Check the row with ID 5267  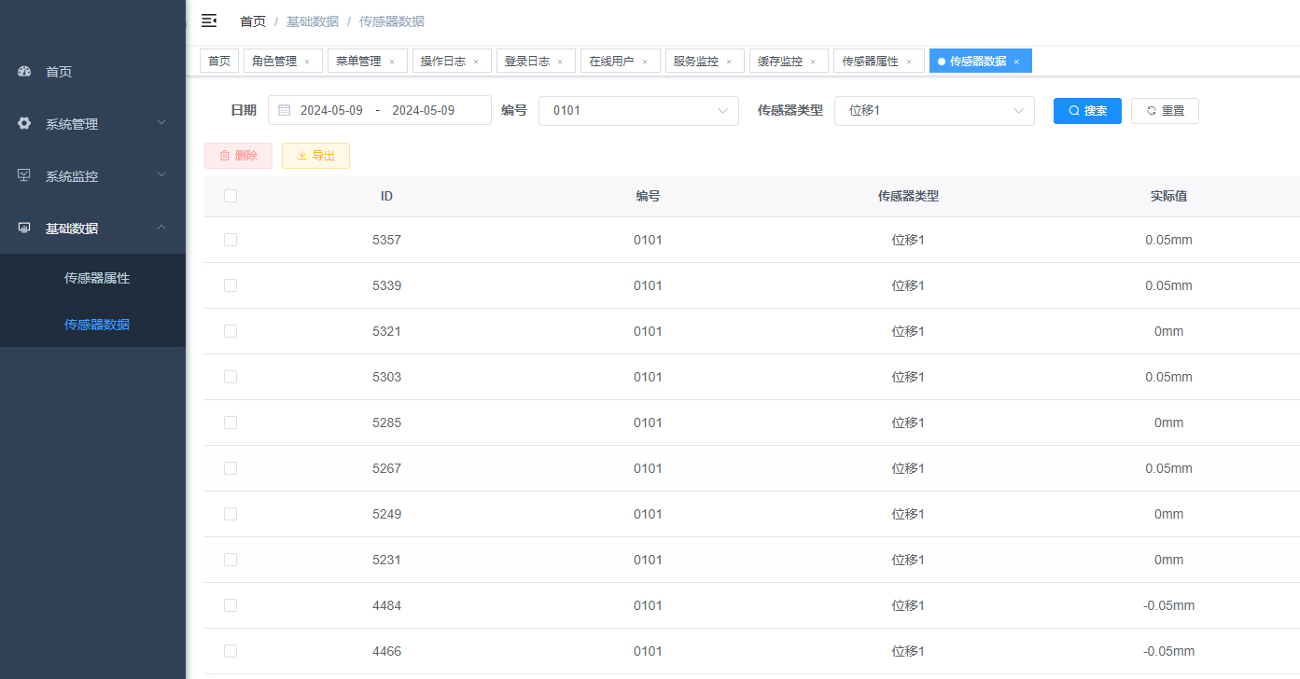point(231,468)
